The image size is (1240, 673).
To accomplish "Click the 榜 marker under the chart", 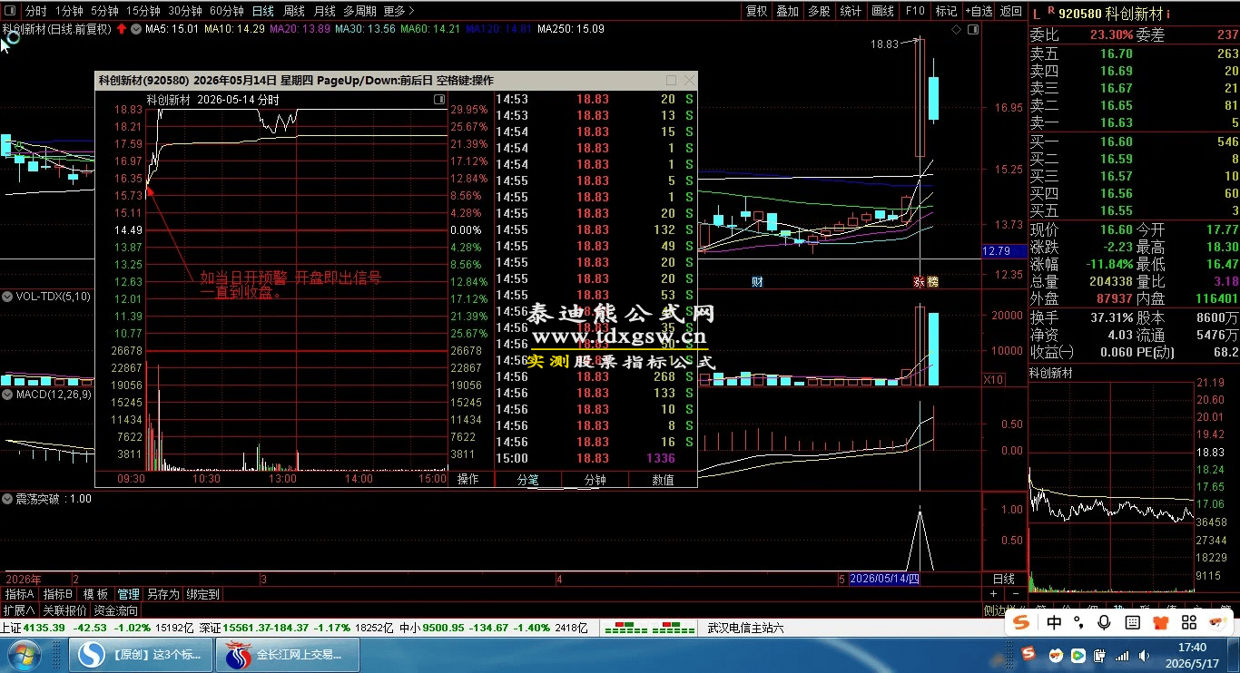I will 933,282.
